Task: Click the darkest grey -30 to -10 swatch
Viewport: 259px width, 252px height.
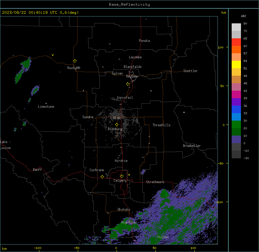Action: [x=236, y=154]
